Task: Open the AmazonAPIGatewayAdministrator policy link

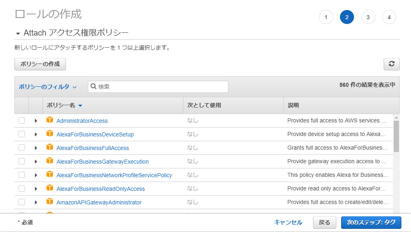Action: pos(99,202)
